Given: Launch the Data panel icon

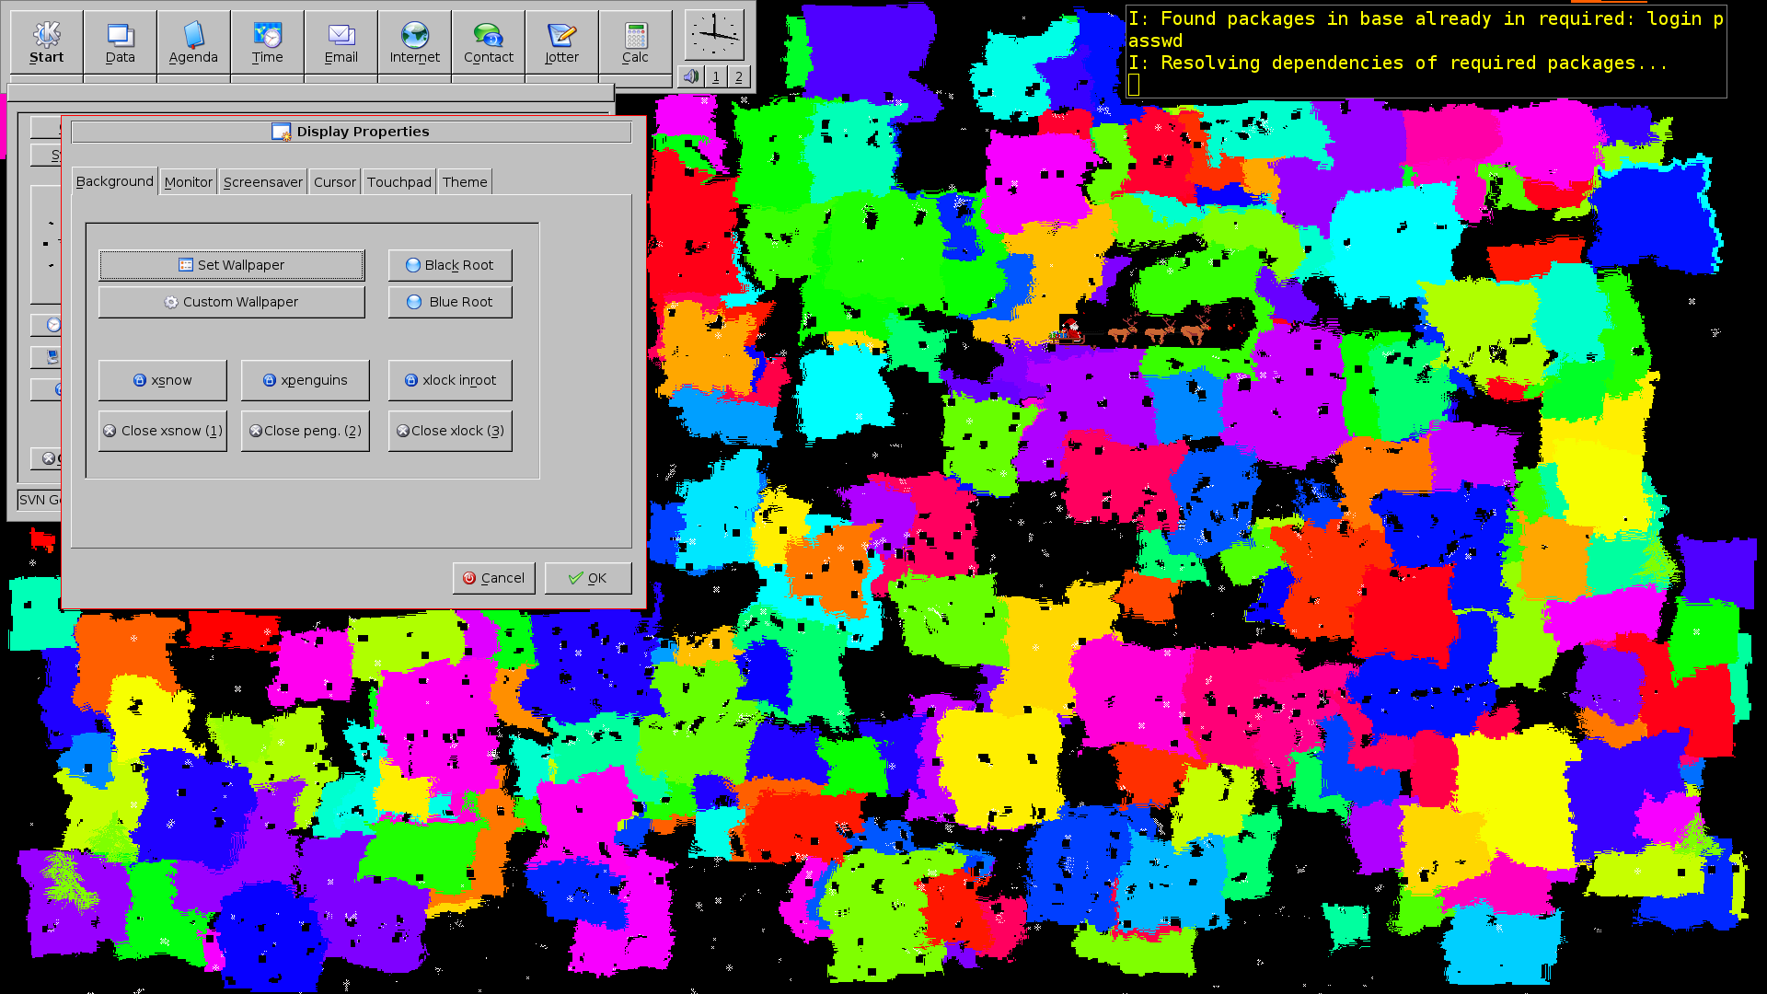Looking at the screenshot, I should (120, 42).
